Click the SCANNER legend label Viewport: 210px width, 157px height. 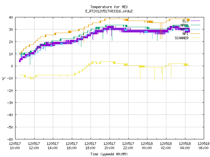click(181, 38)
